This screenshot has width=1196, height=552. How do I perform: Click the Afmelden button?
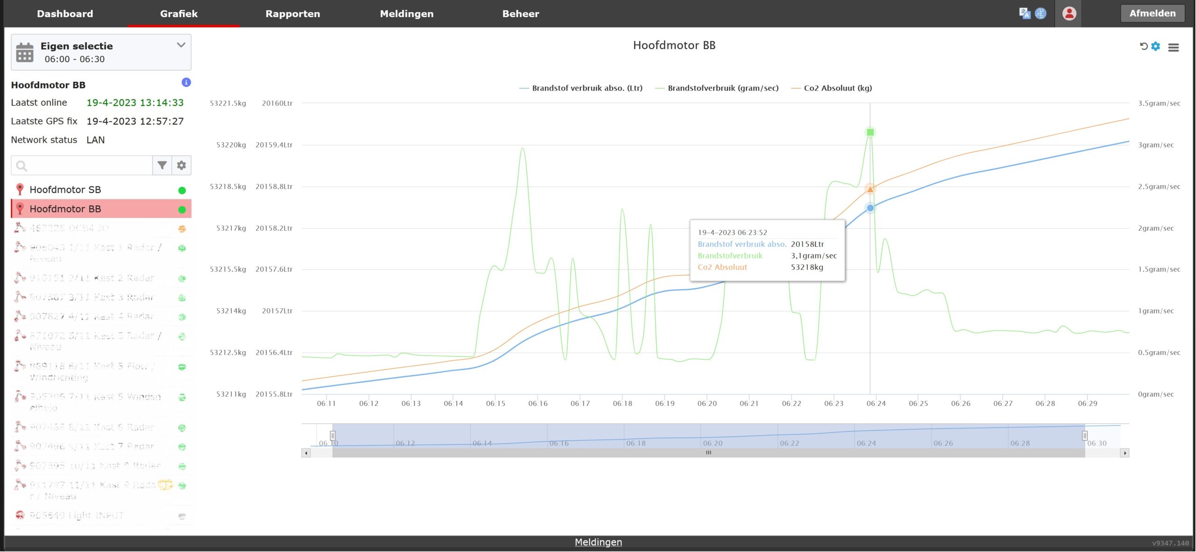tap(1152, 13)
